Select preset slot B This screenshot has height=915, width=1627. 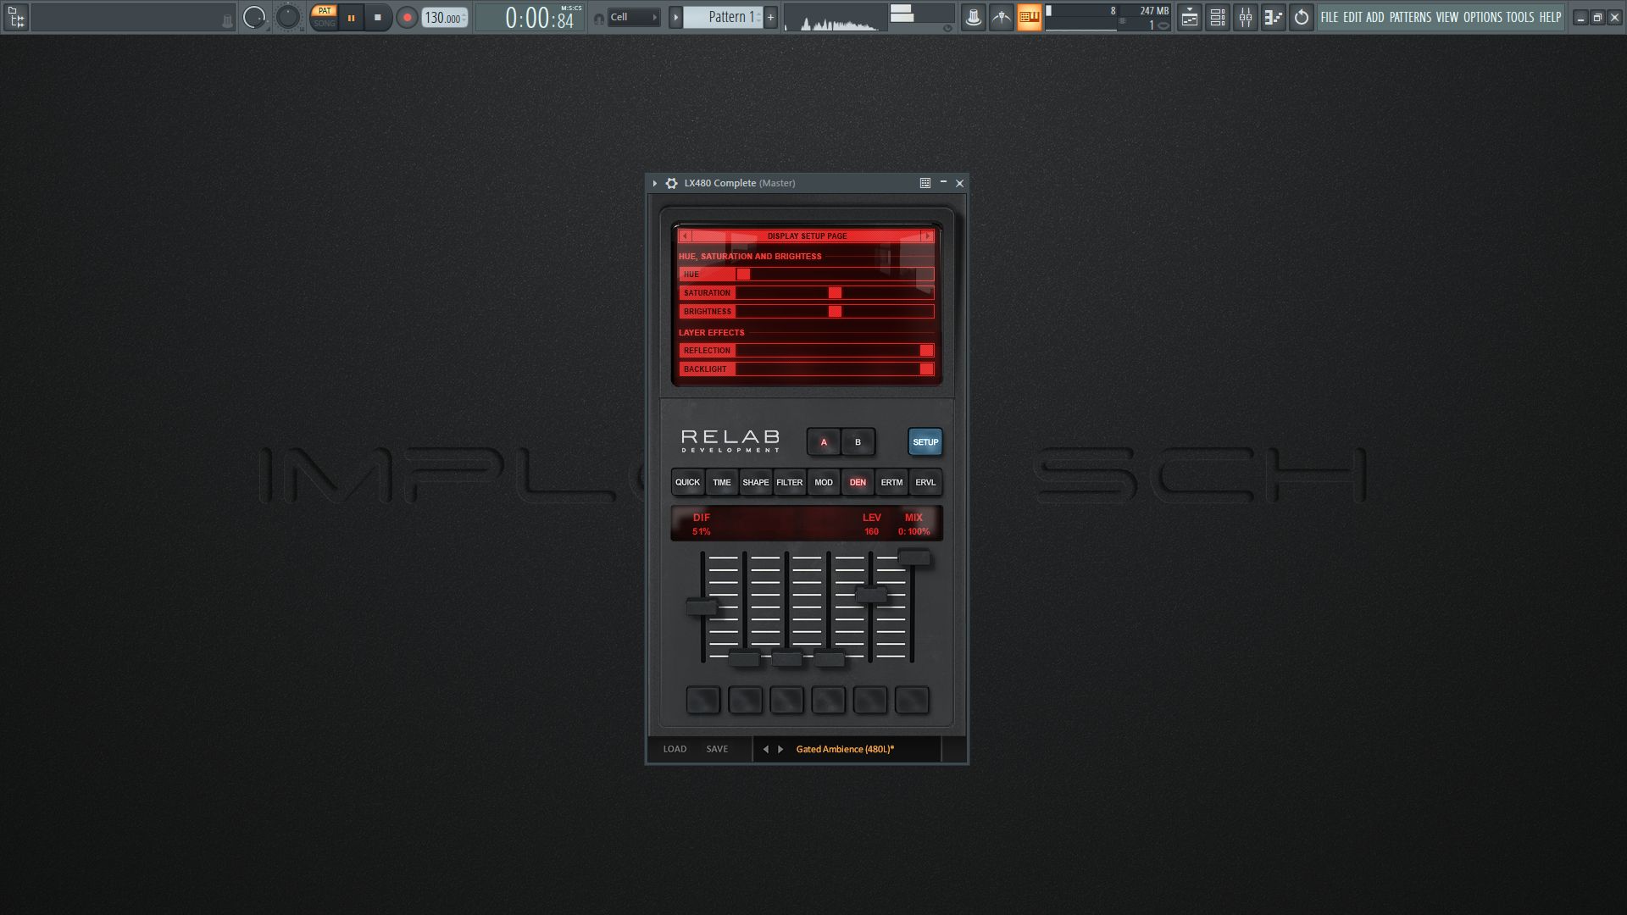click(858, 442)
